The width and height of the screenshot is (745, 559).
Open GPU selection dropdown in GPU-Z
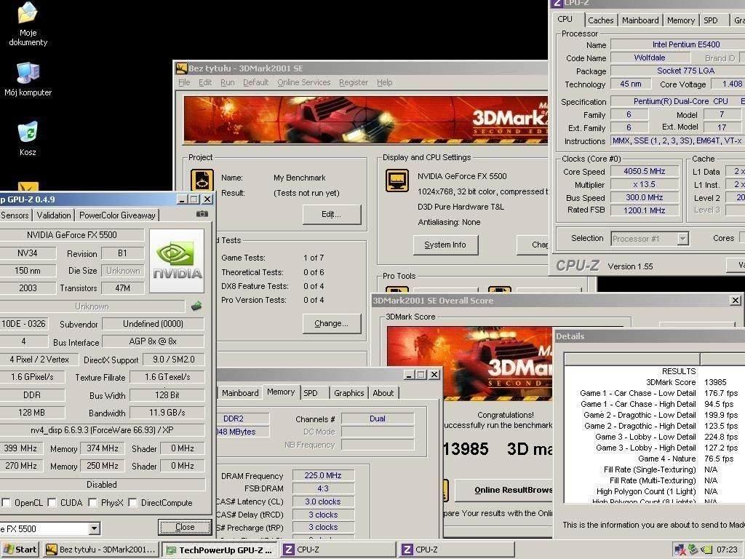click(x=94, y=528)
